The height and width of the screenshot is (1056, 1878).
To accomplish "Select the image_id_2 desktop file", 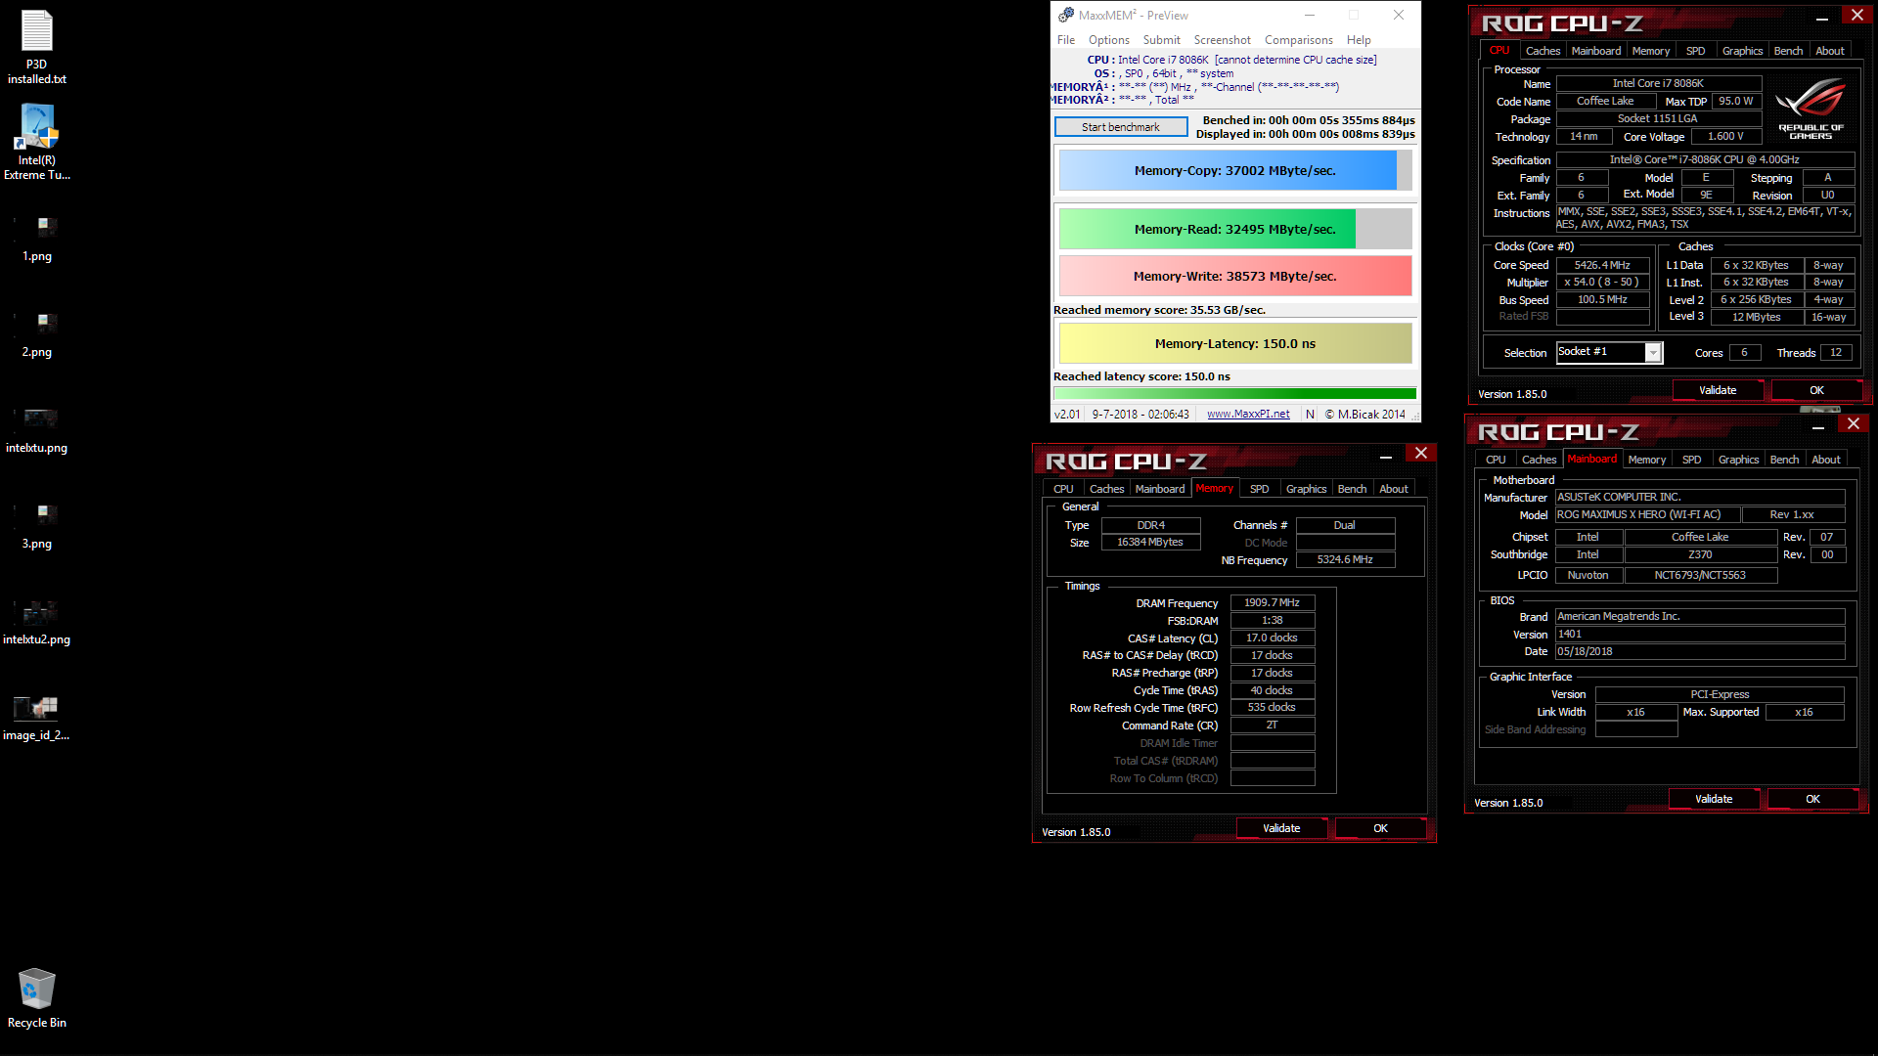I will coord(37,719).
